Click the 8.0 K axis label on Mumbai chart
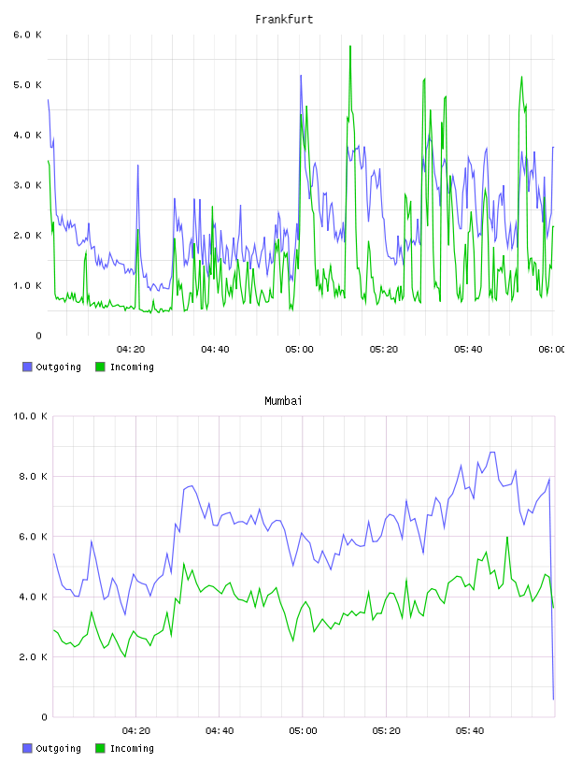This screenshot has height=763, width=568. click(33, 476)
